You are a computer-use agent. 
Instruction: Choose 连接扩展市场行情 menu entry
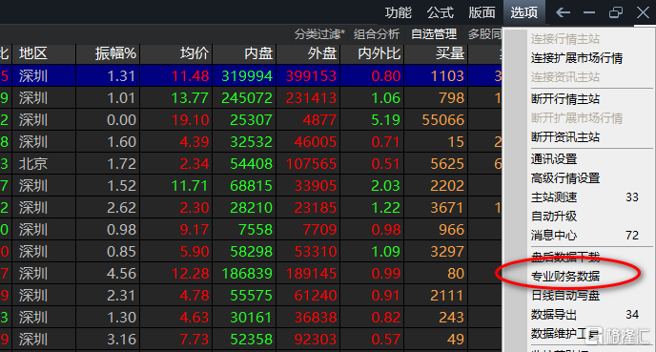click(577, 58)
